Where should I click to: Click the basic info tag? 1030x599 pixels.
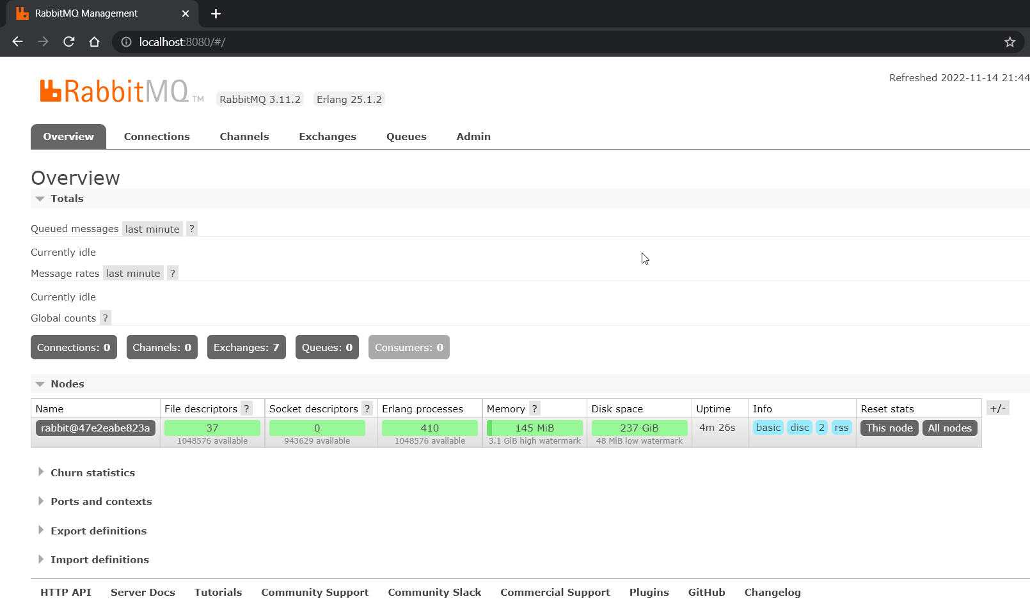(768, 428)
